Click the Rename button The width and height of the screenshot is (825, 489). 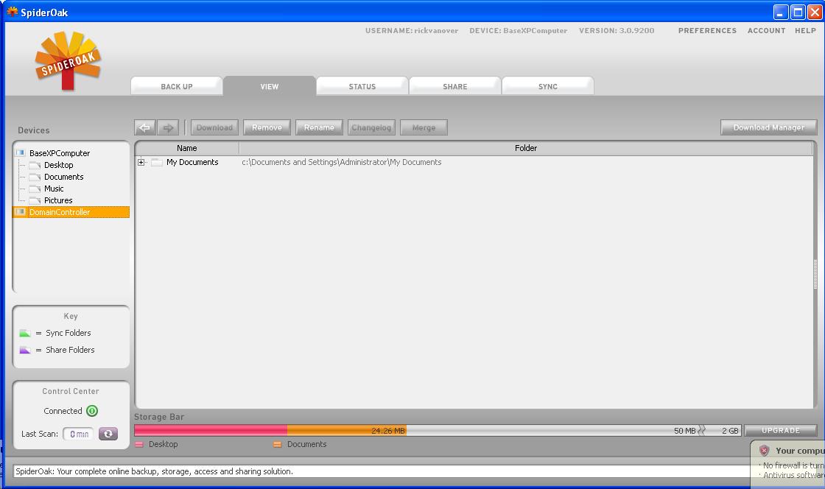tap(319, 127)
